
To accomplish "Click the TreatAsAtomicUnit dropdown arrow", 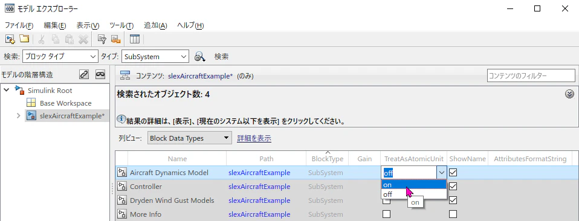I will (x=441, y=172).
